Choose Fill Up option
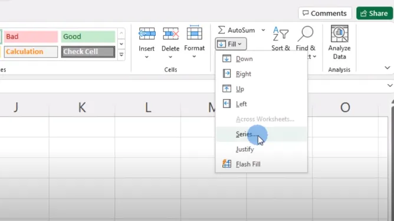Screen dimensions: 394x221 261,89
